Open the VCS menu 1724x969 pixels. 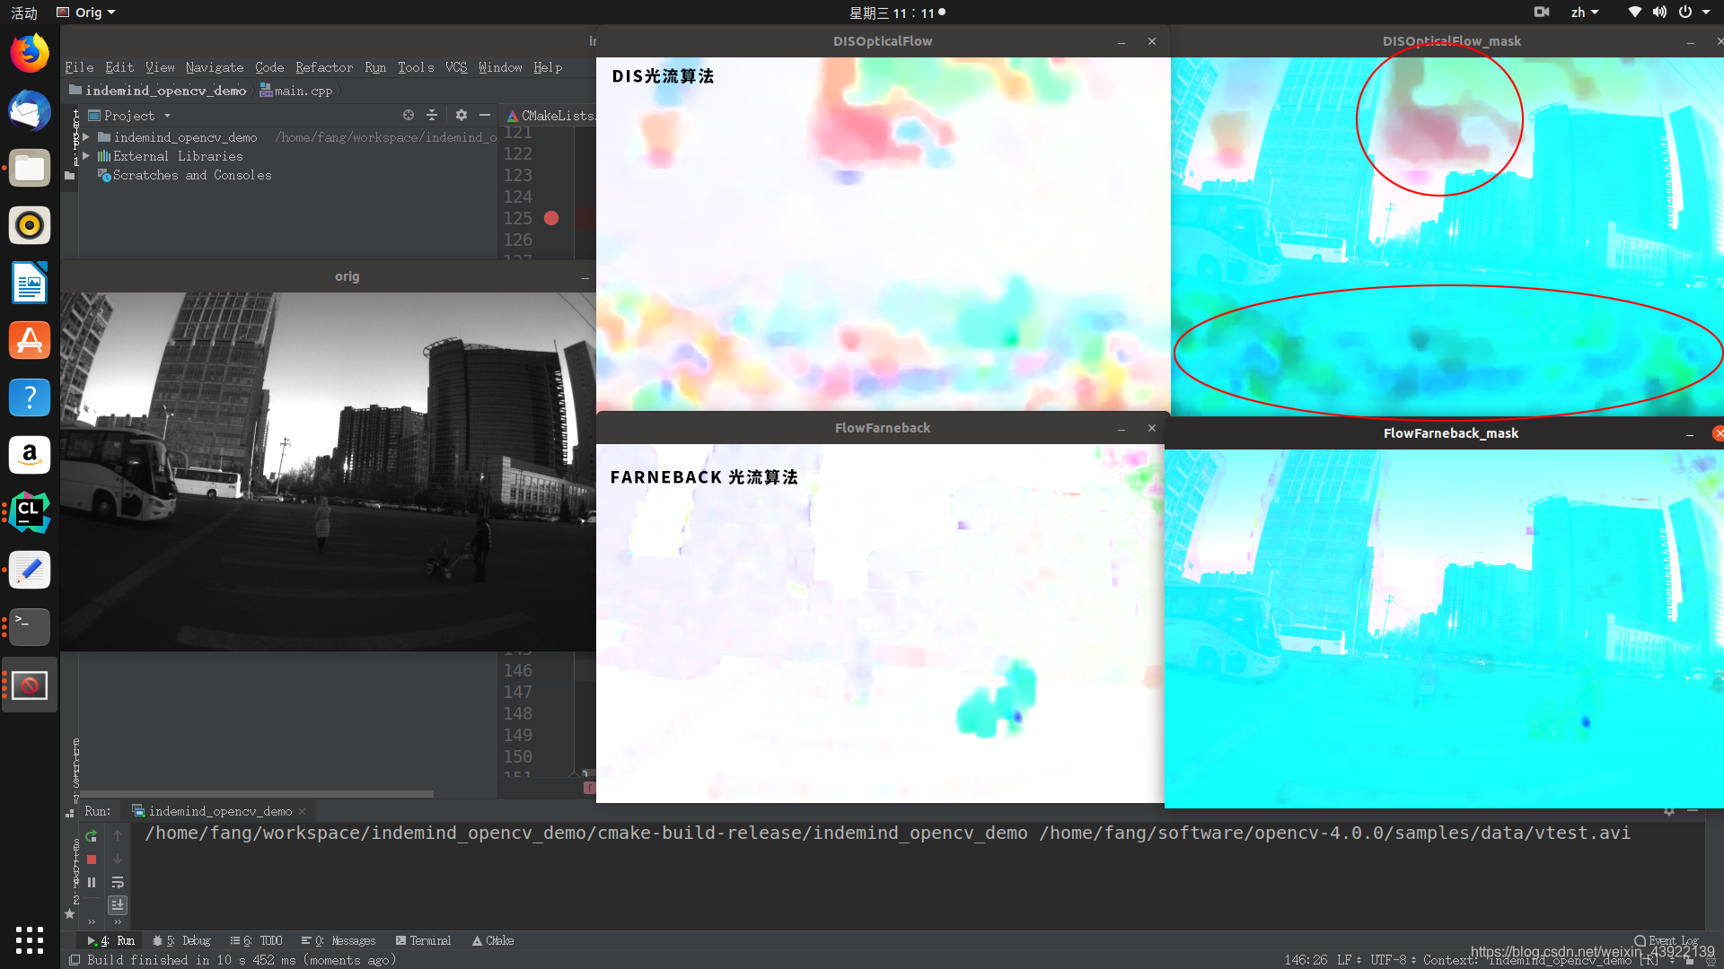pyautogui.click(x=456, y=67)
